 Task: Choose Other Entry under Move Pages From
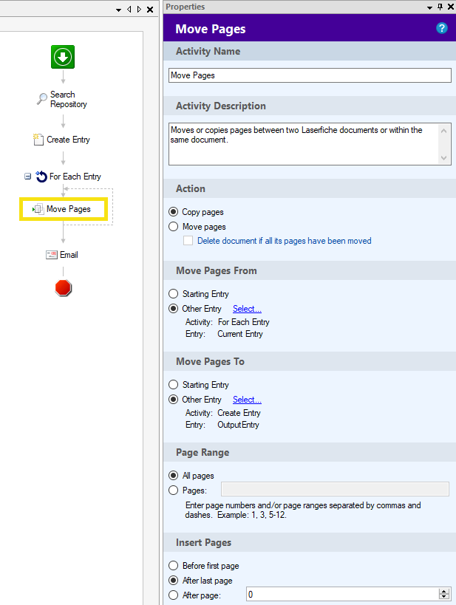174,309
